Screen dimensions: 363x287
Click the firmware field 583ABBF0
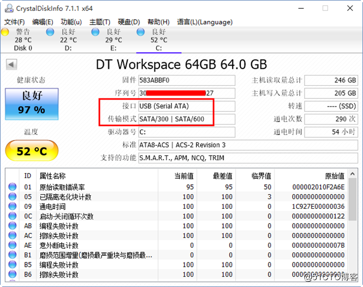tap(187, 80)
